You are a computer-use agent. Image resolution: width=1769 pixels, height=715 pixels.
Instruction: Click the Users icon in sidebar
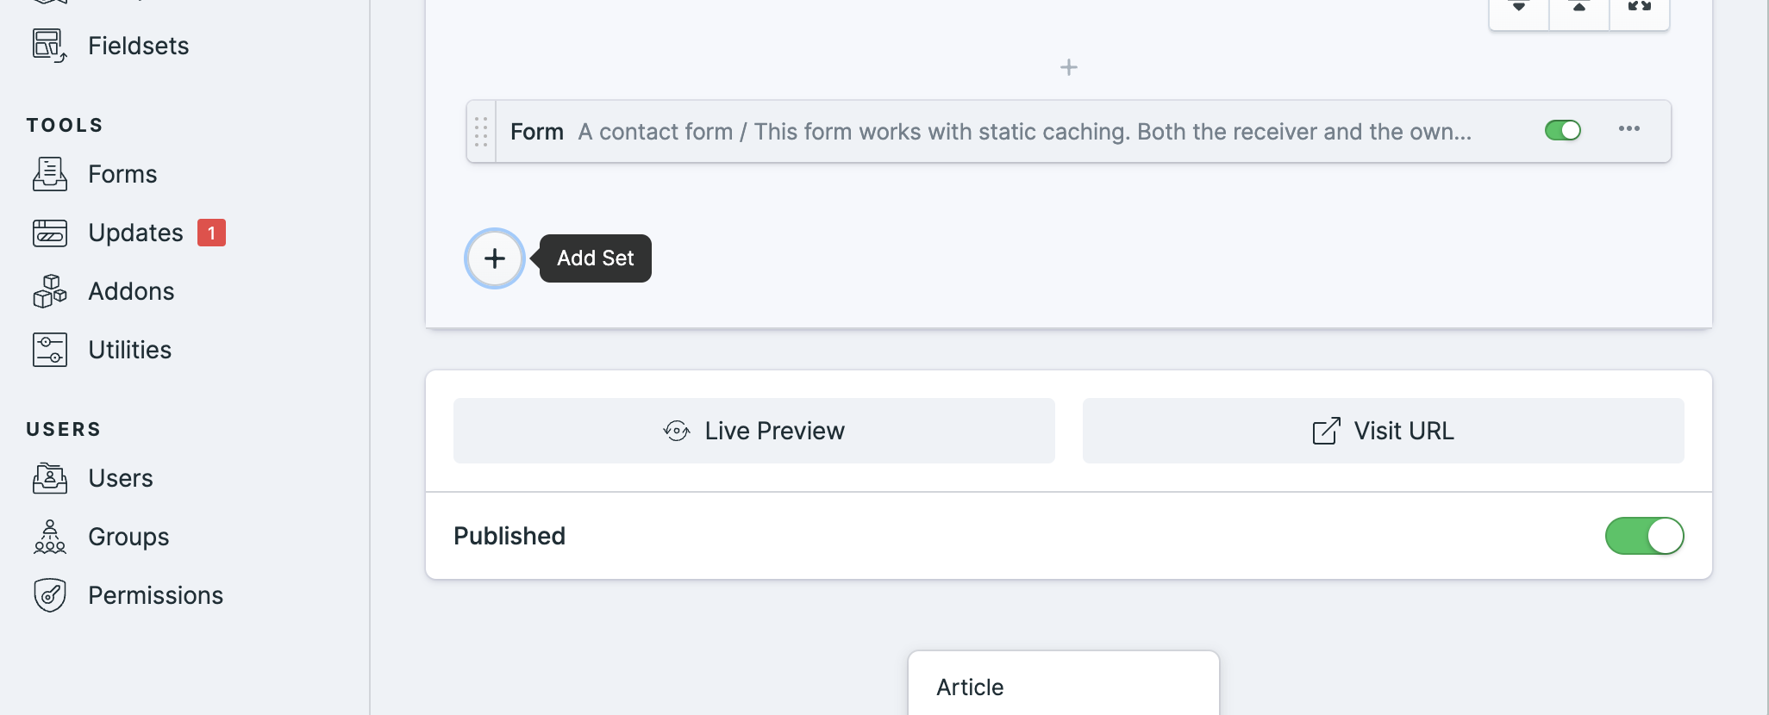49,478
